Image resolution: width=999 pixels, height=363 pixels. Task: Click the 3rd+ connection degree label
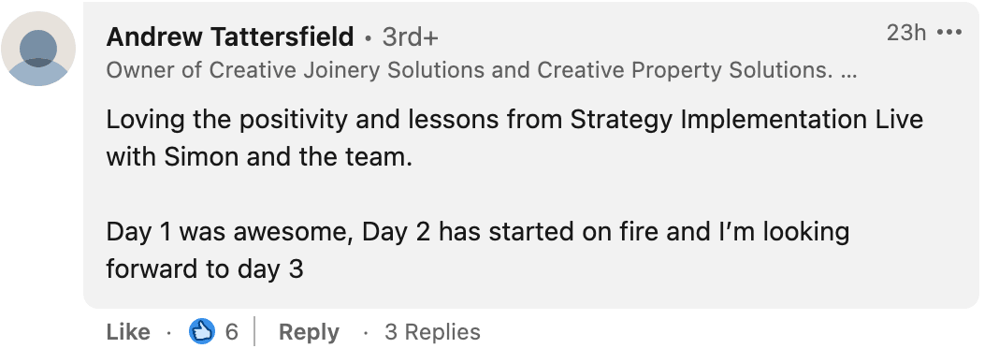411,37
